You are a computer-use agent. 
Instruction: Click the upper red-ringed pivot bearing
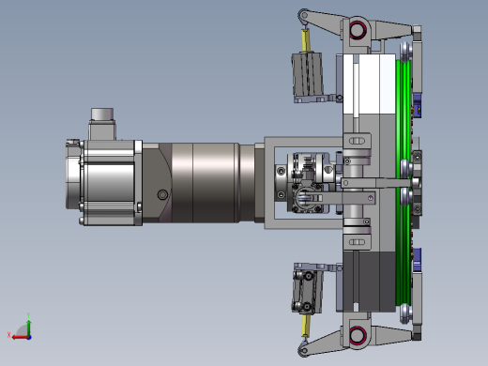coord(358,30)
